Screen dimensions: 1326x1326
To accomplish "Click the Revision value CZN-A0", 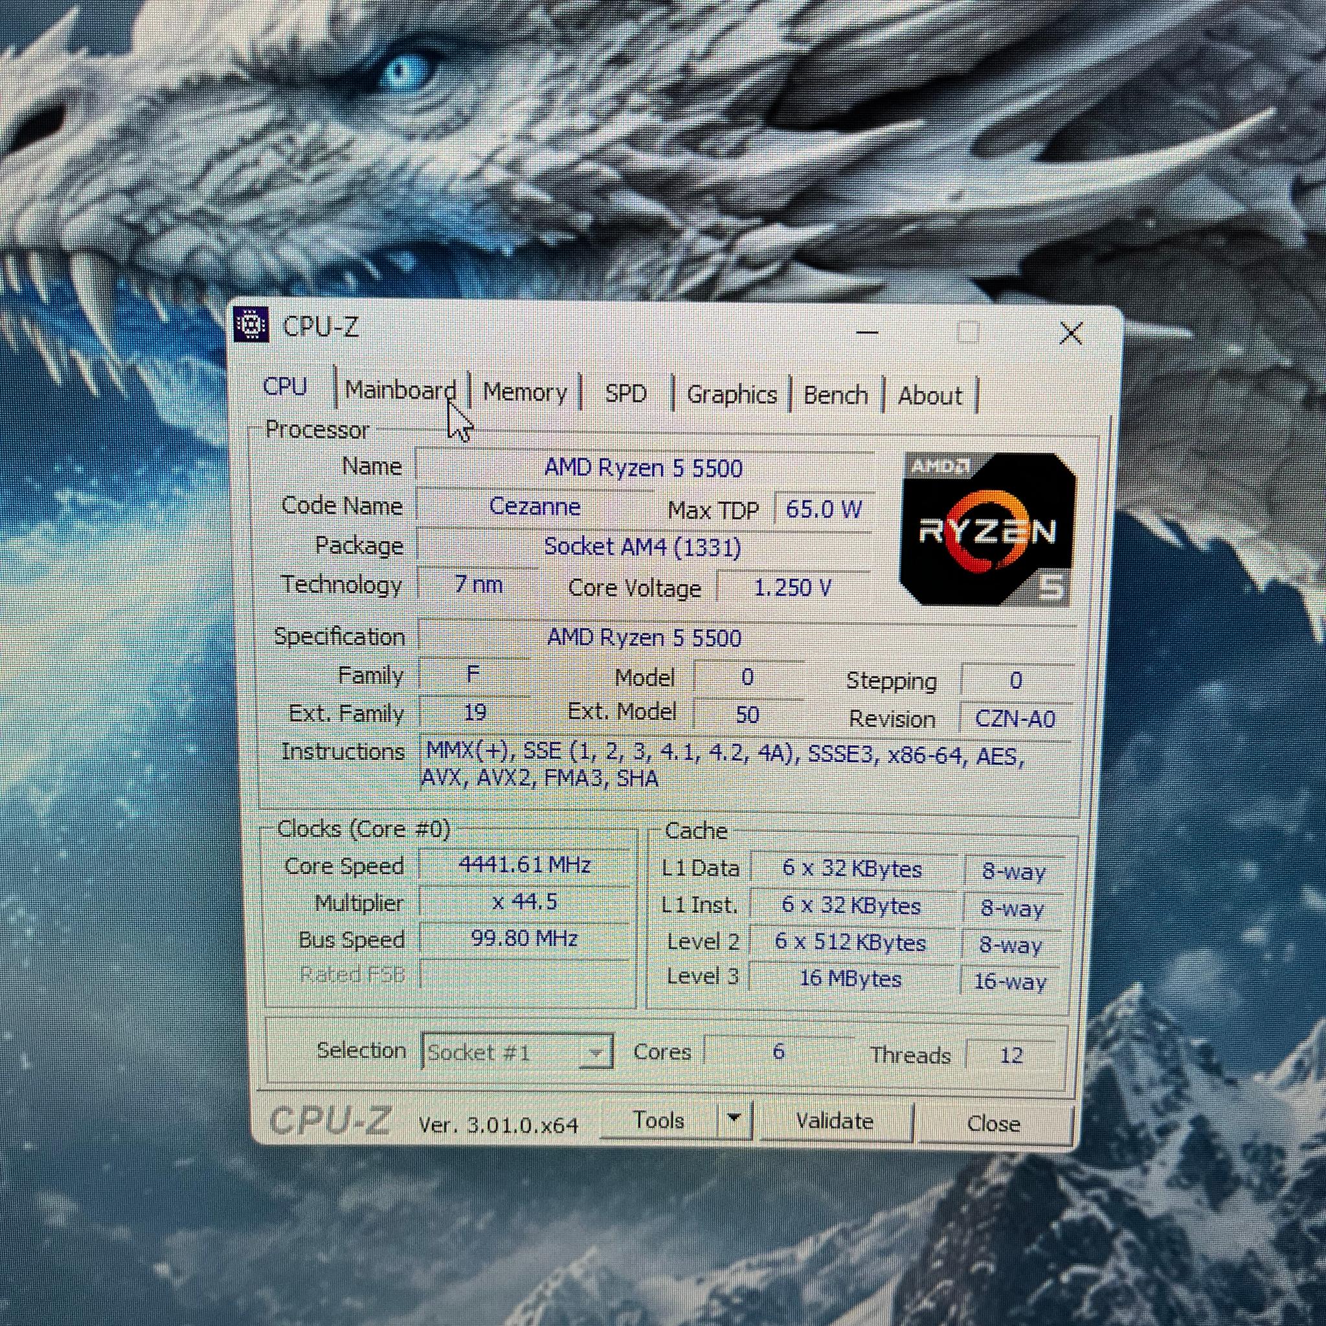I will (1016, 719).
